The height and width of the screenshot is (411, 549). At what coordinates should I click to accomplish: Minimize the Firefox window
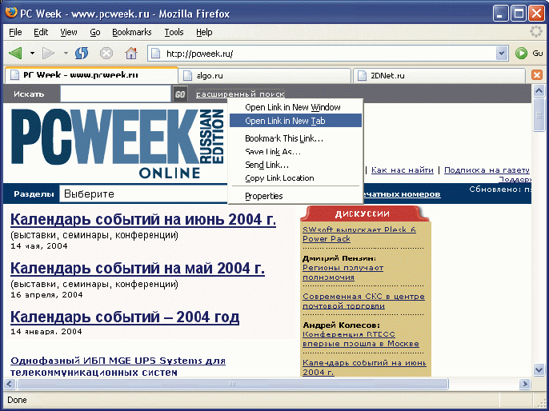click(501, 14)
